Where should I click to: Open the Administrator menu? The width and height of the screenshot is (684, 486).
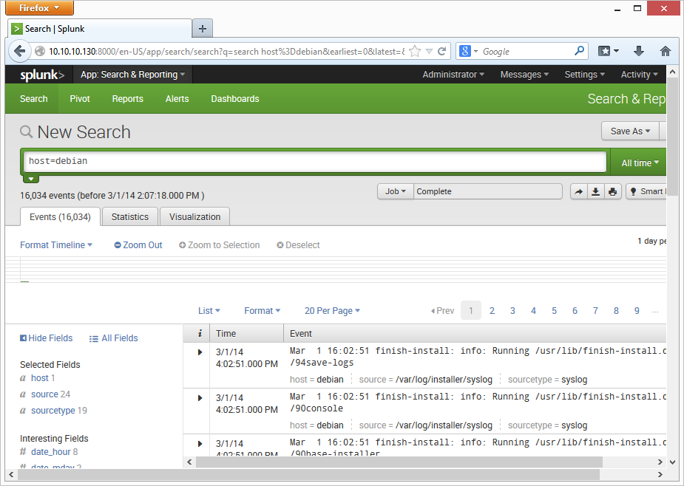pos(453,75)
